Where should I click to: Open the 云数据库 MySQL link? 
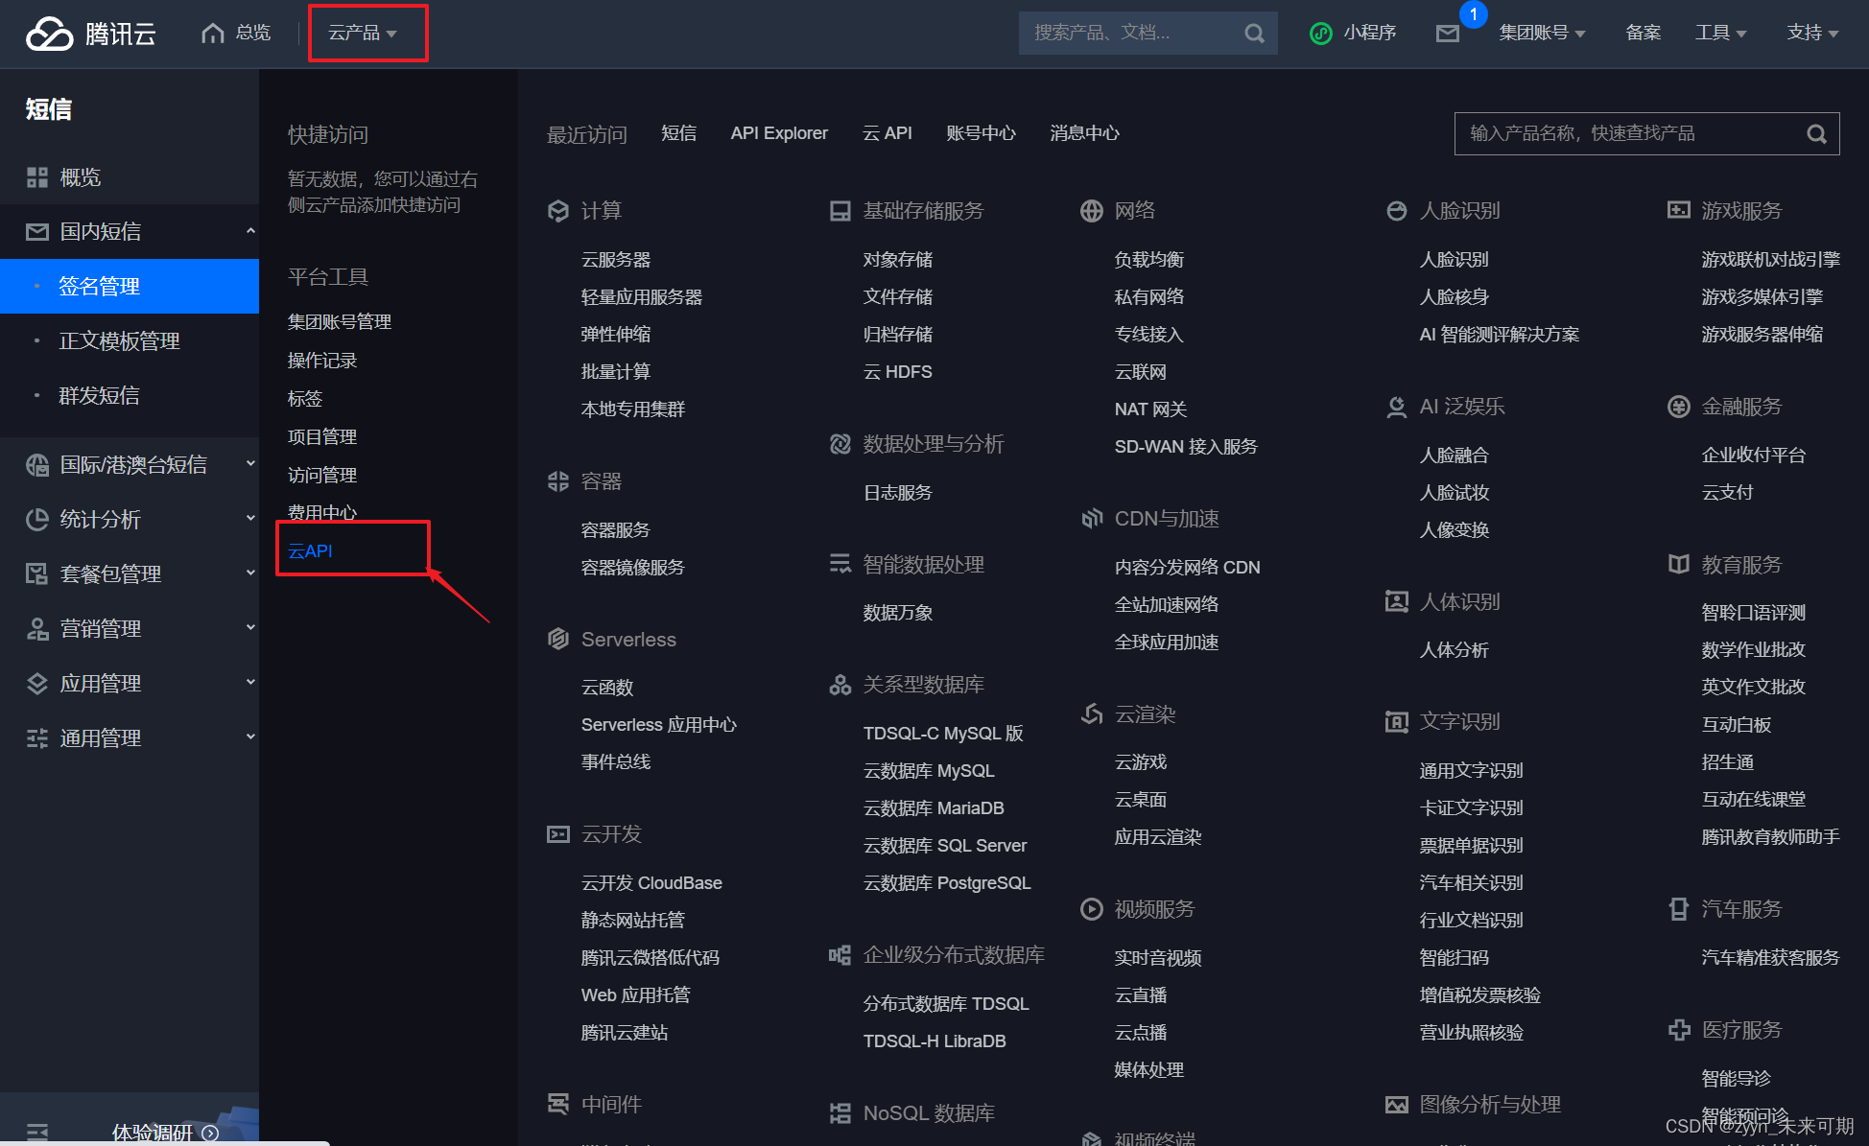click(x=929, y=771)
